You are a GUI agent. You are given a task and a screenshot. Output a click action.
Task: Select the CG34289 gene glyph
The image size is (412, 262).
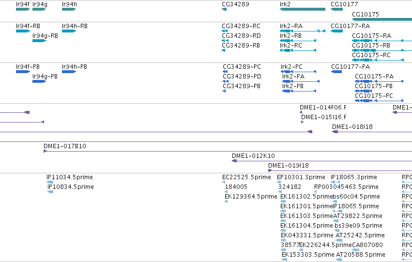coord(224,9)
